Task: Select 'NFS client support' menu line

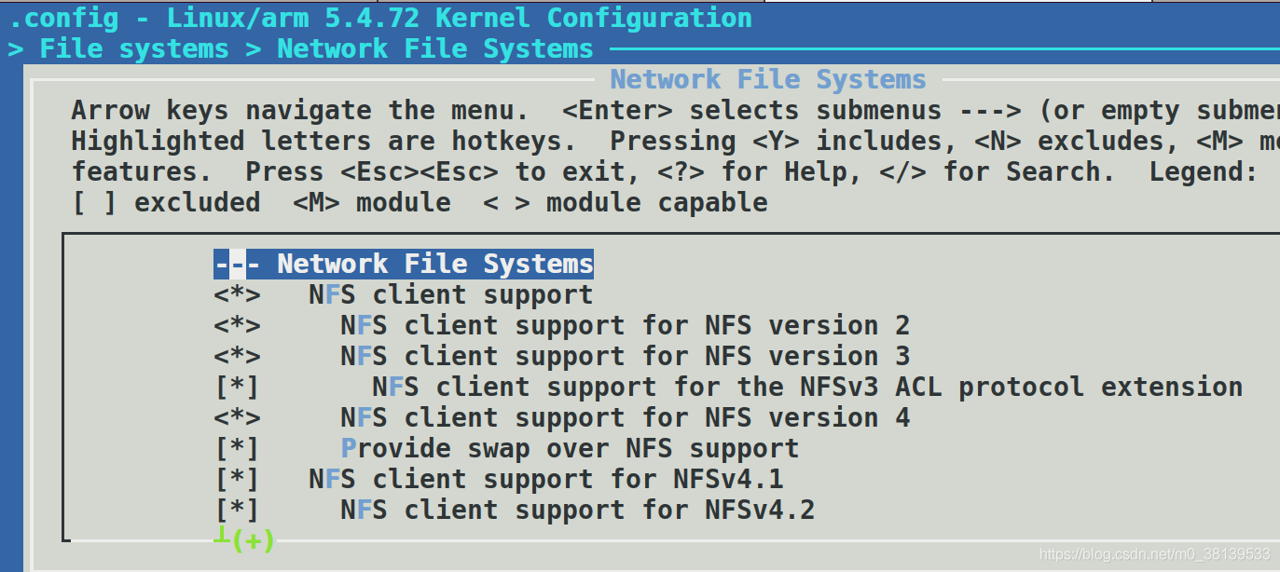Action: (451, 295)
